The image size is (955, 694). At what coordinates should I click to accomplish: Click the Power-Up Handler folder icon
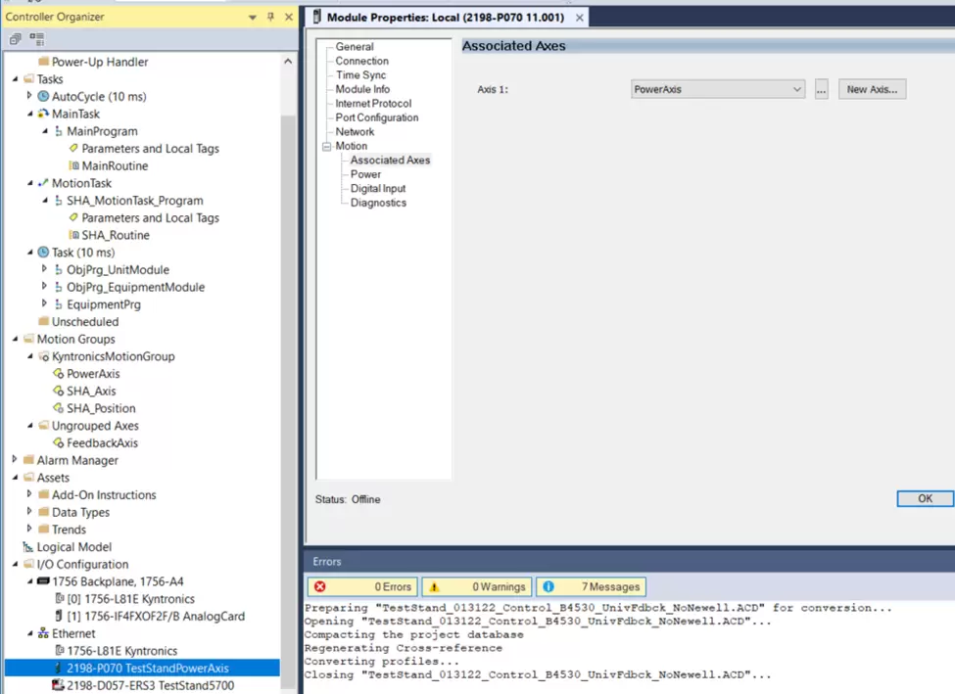coord(43,62)
